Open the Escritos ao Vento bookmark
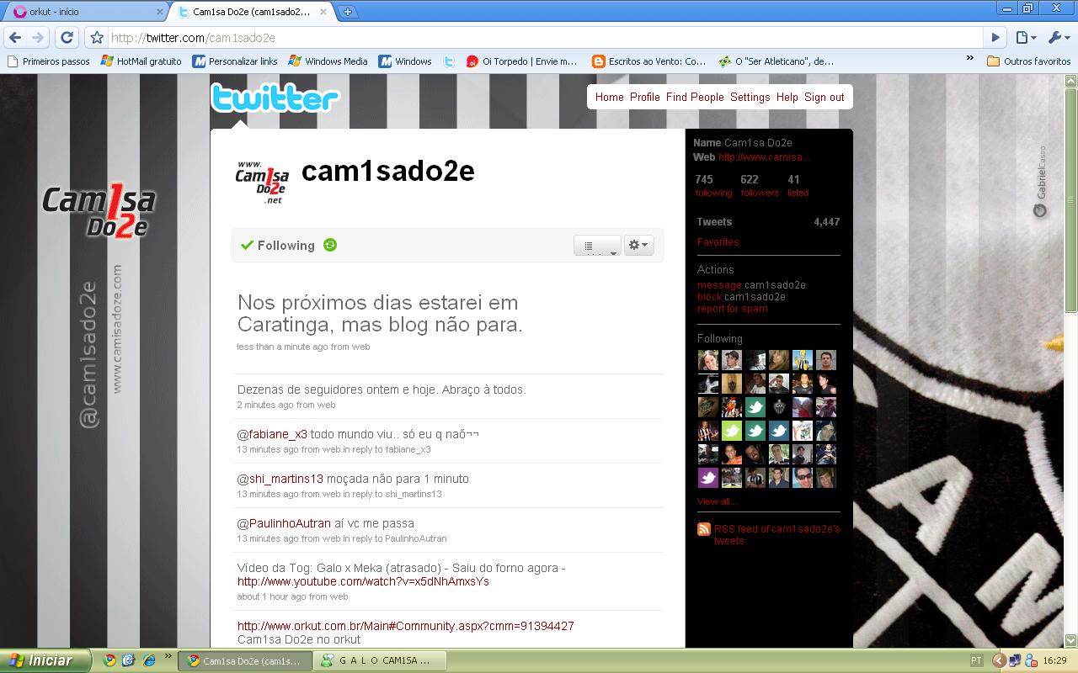The height and width of the screenshot is (673, 1078). click(x=649, y=61)
